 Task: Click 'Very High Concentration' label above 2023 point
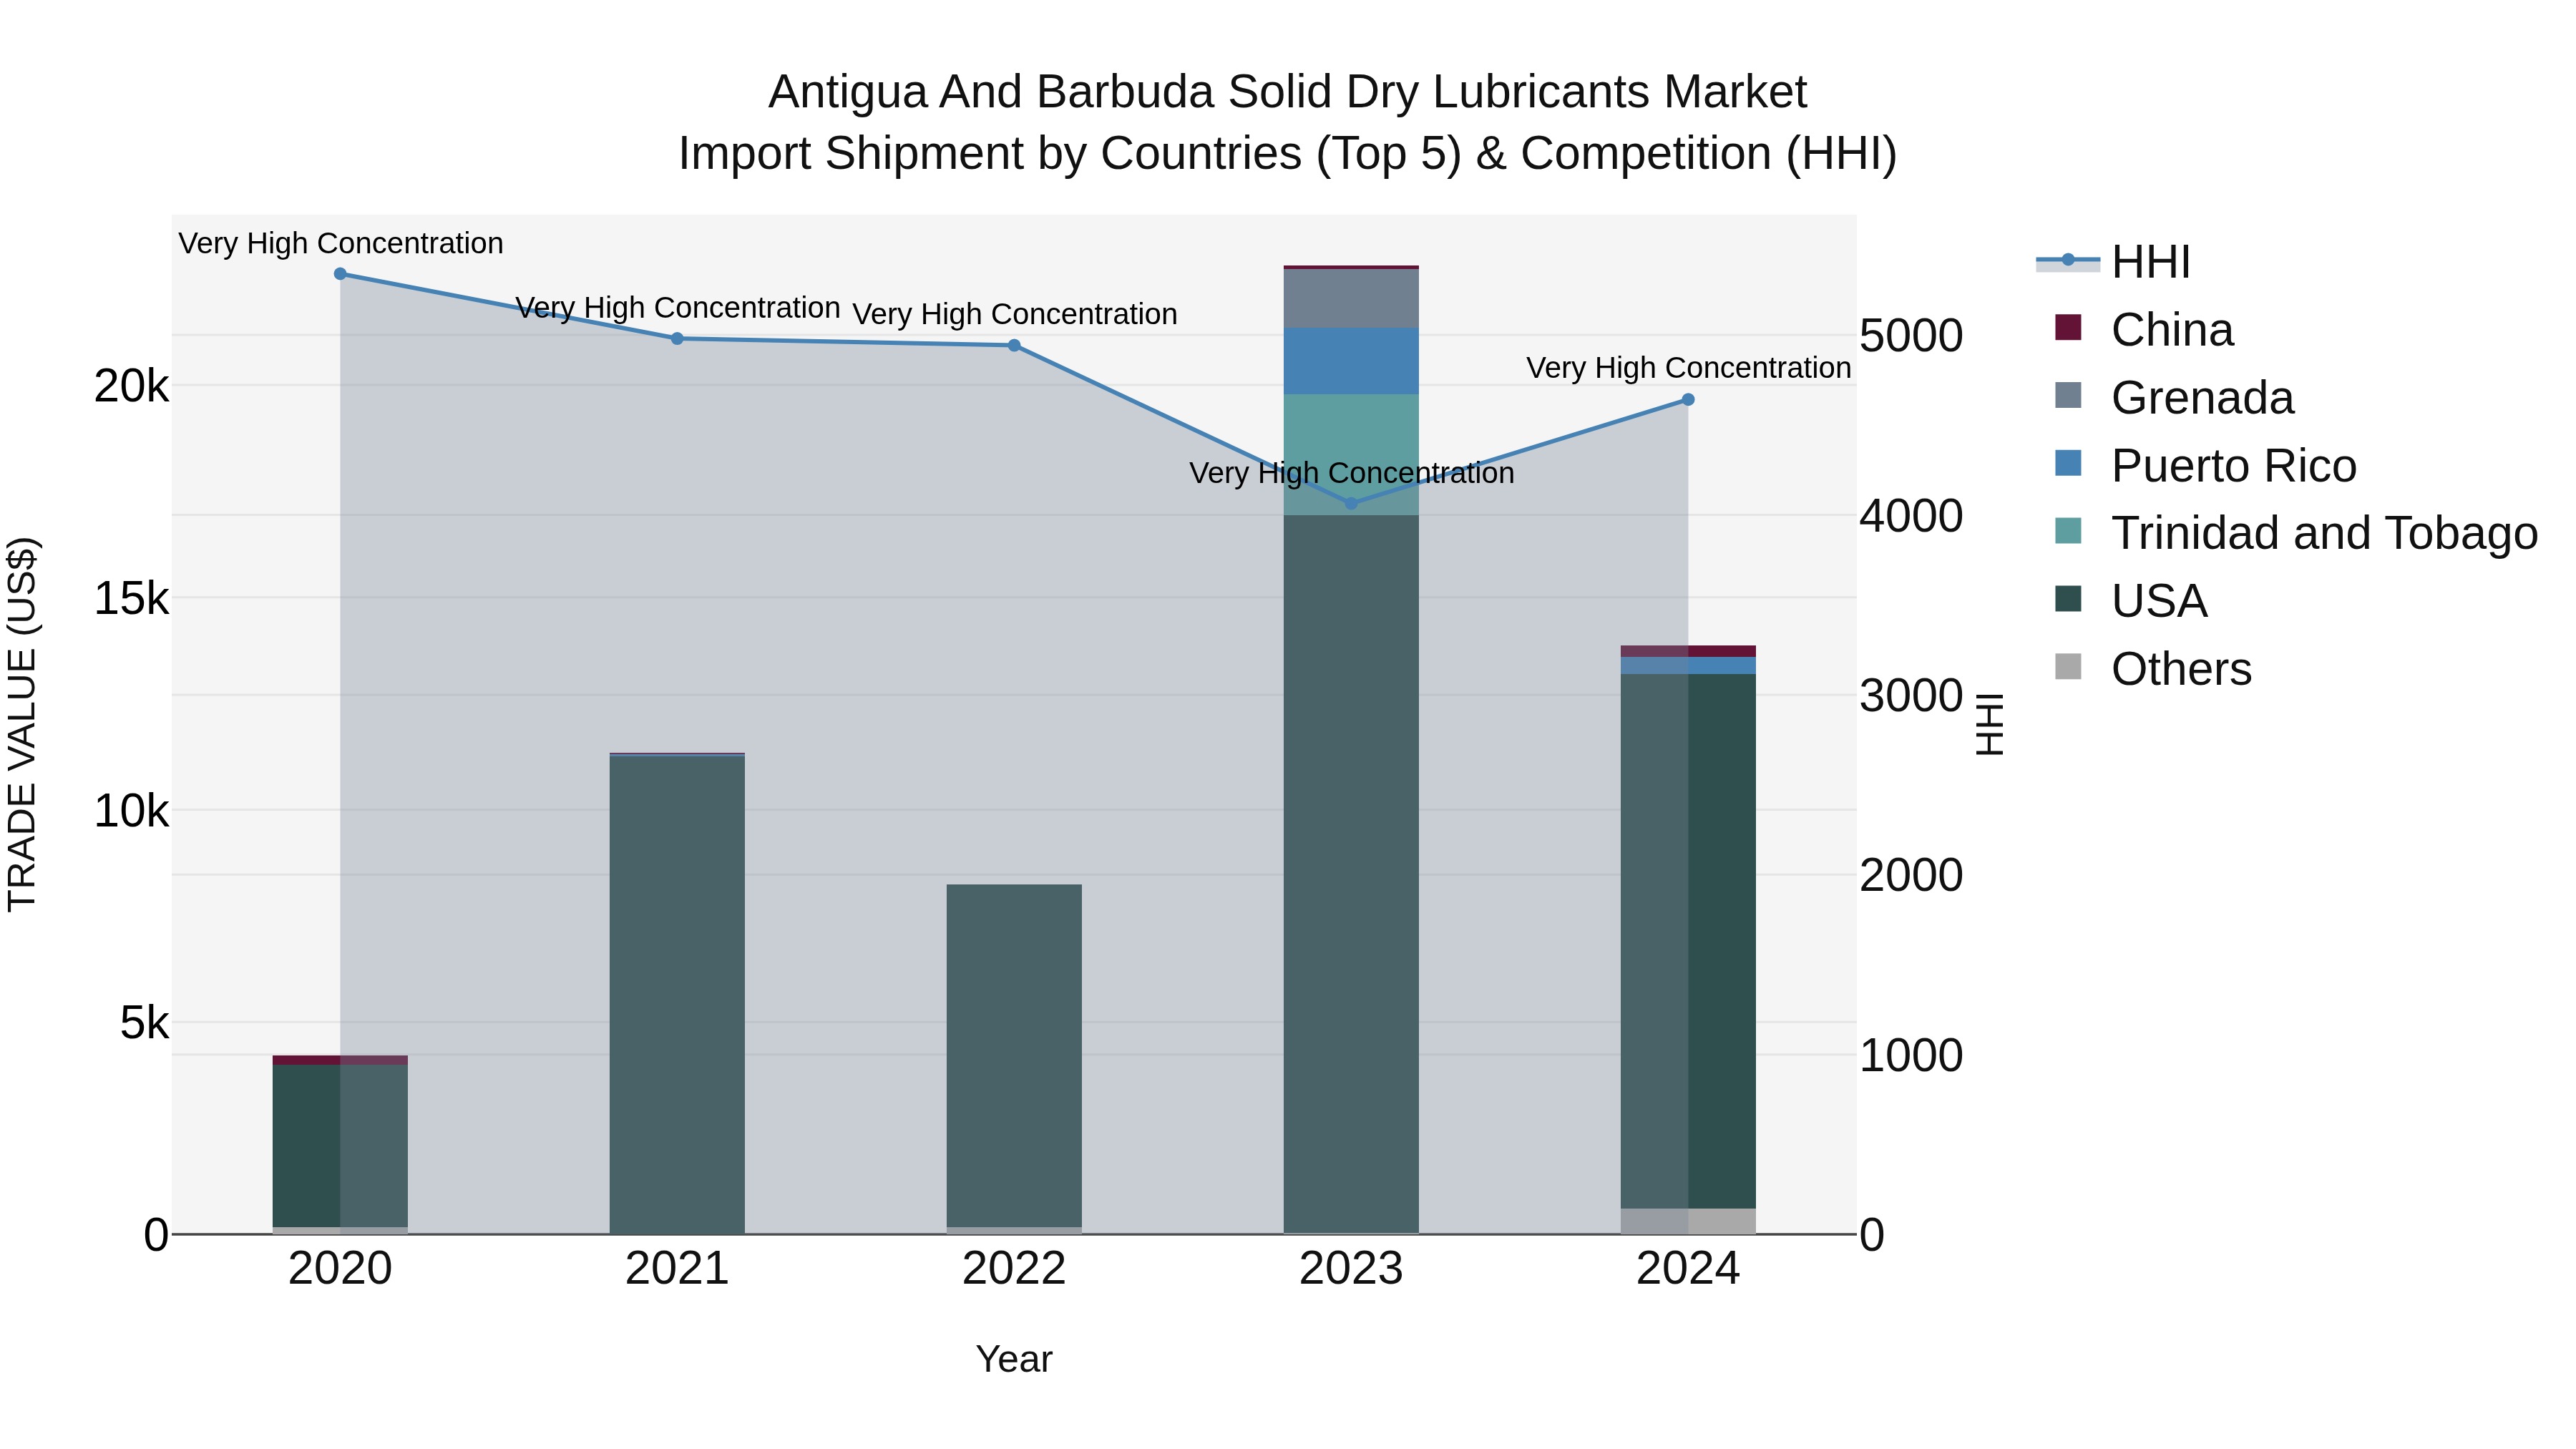click(x=1351, y=473)
